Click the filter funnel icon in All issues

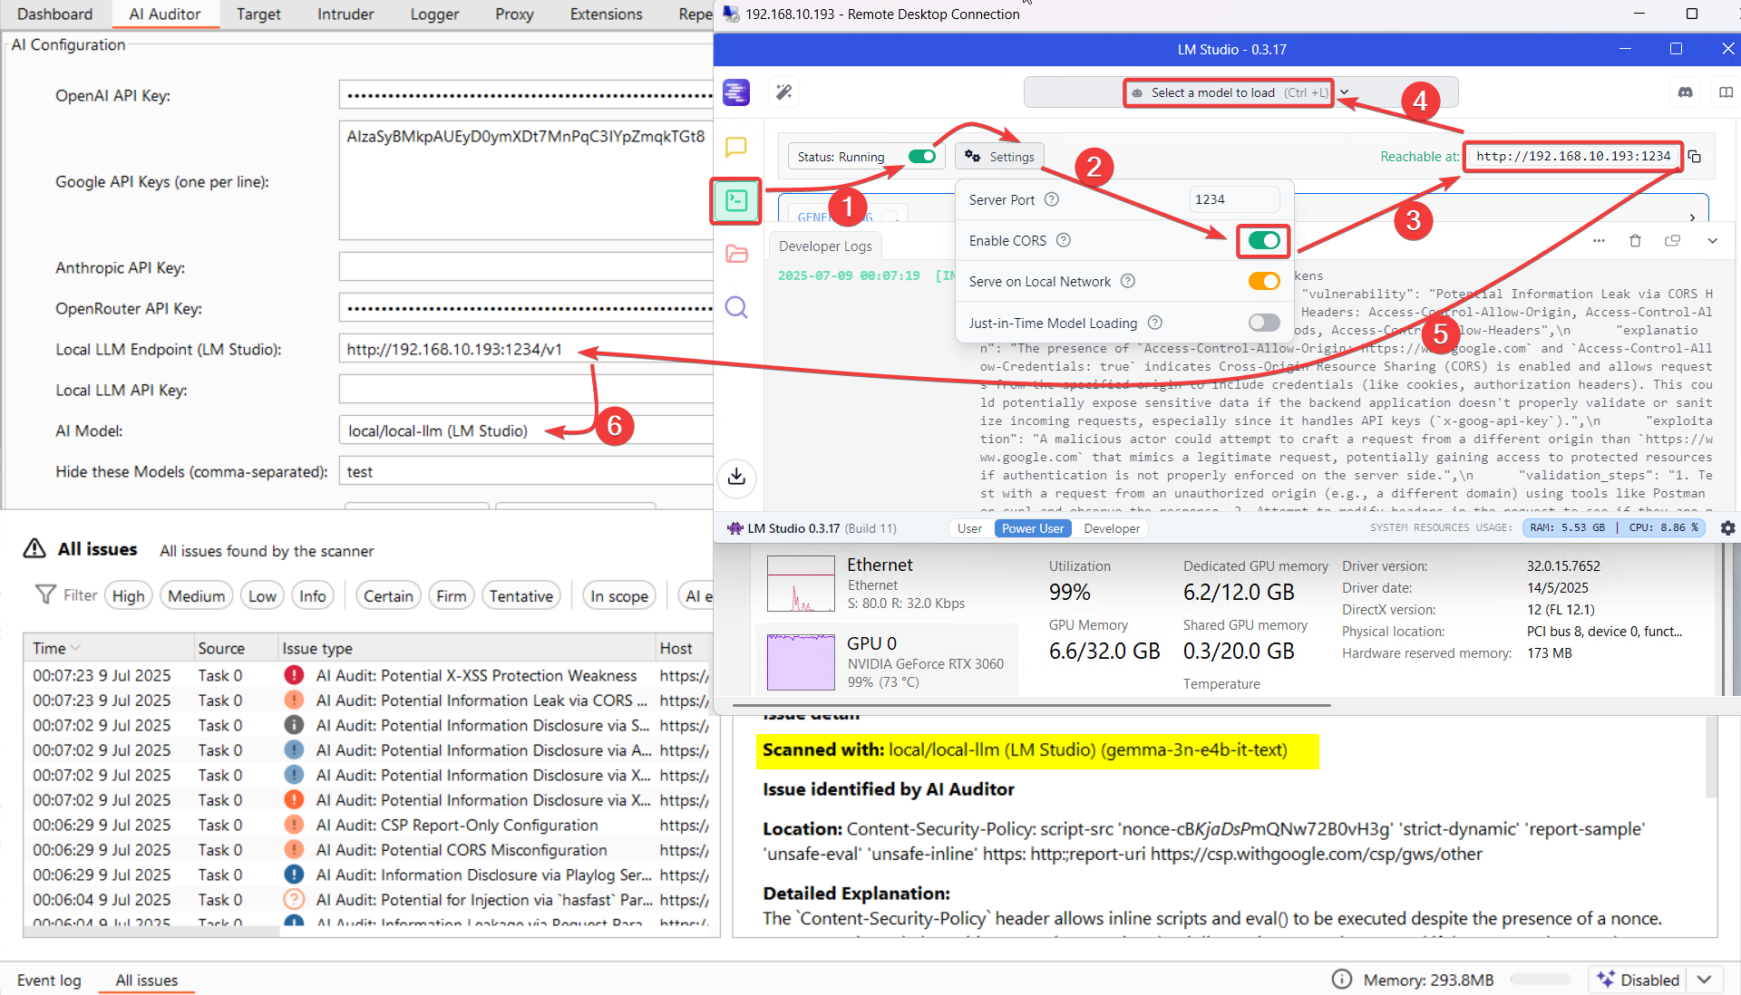point(45,594)
